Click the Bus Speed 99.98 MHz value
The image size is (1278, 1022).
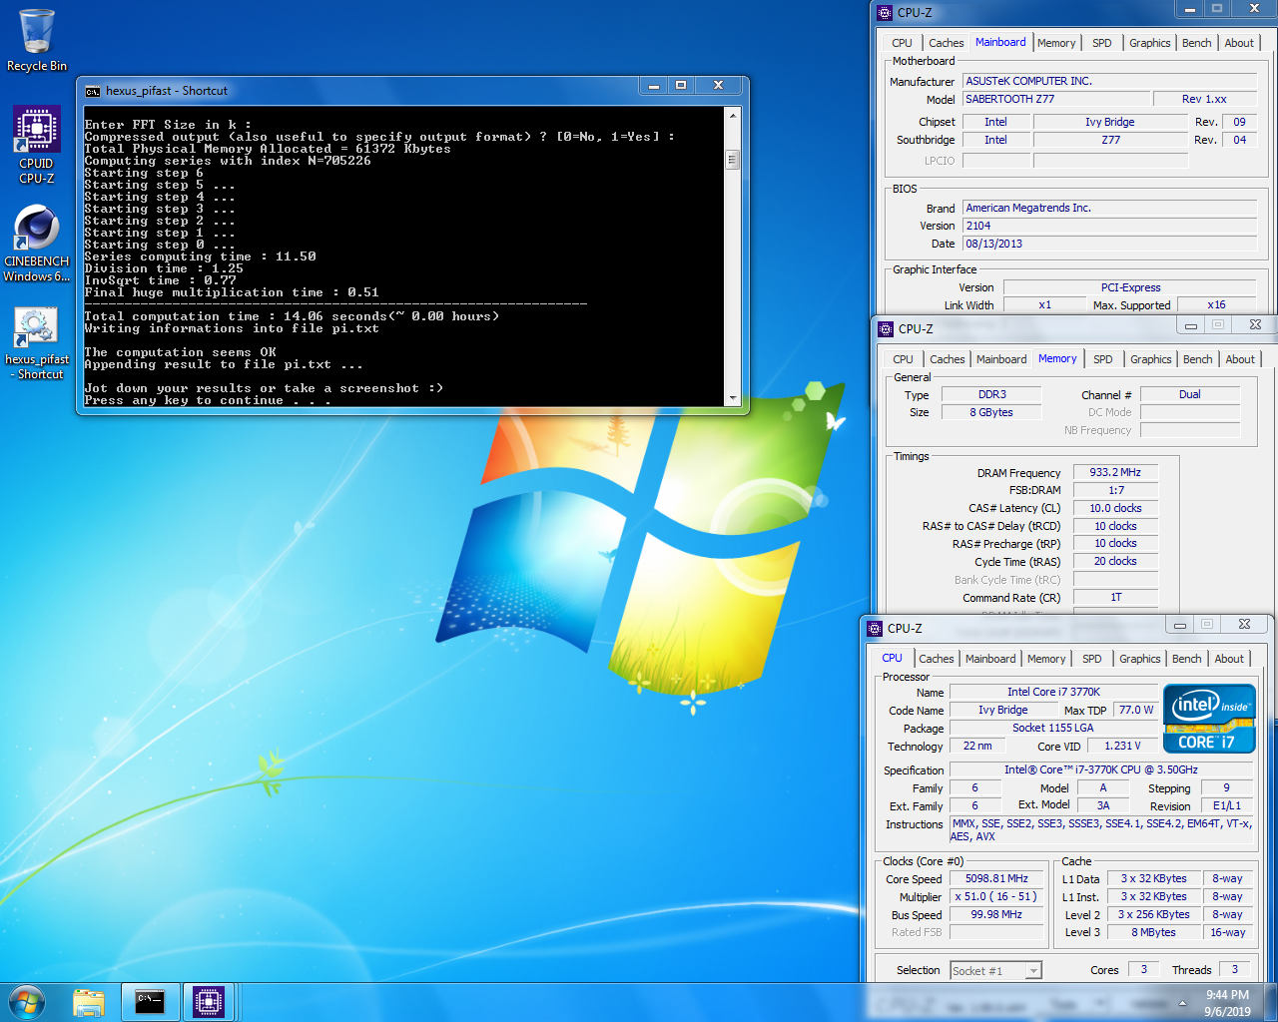[x=996, y=914]
